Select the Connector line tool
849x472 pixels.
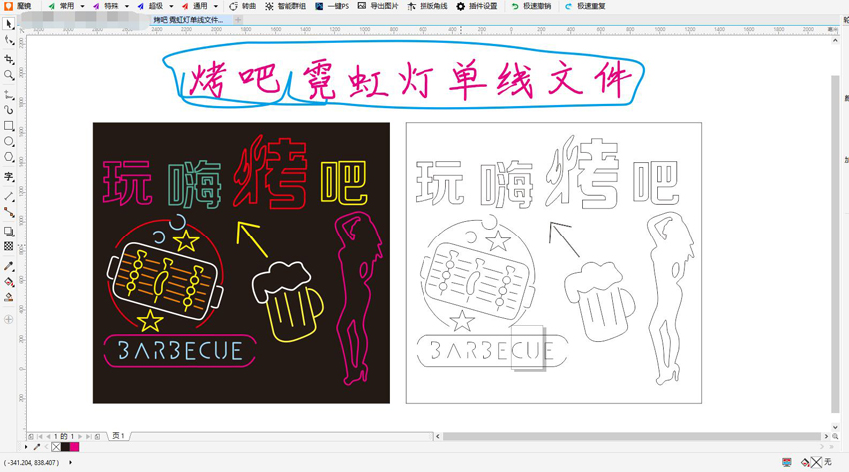(x=9, y=212)
